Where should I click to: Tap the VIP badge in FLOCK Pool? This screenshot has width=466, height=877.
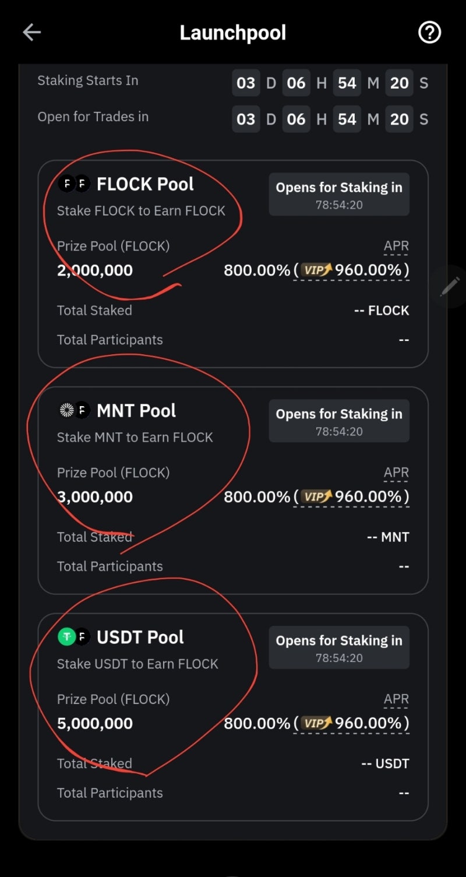pyautogui.click(x=317, y=270)
